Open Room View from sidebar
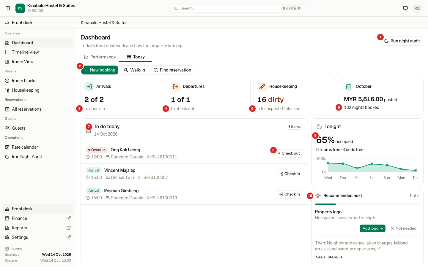Viewport: 428px width, 267px height. coord(38,62)
